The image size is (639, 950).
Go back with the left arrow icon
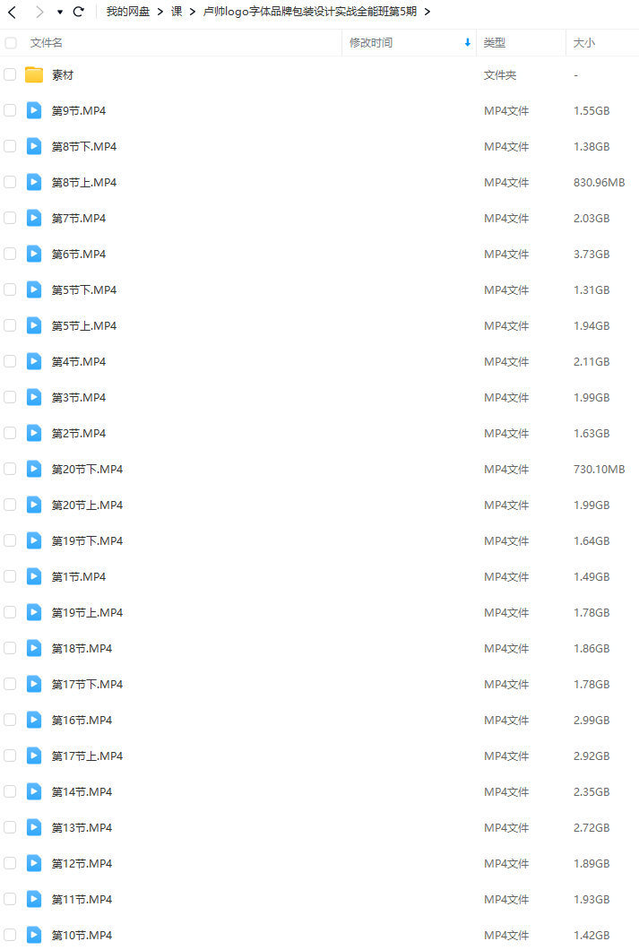point(12,12)
